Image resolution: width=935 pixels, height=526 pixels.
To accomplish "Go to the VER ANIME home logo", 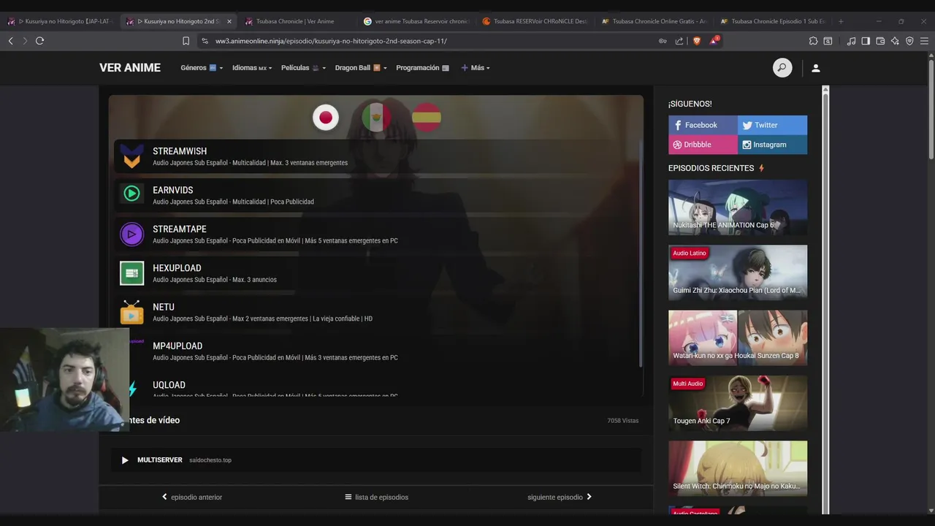I will click(130, 68).
